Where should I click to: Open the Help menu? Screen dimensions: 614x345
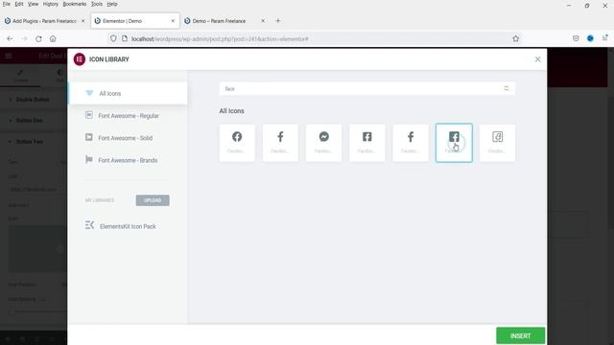[x=112, y=4]
